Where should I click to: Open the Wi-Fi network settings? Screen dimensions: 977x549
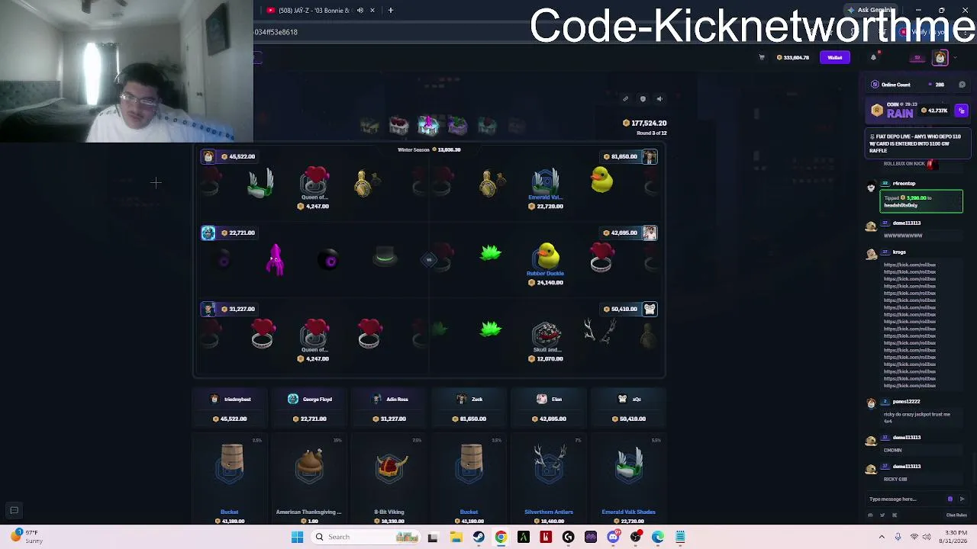pos(914,537)
